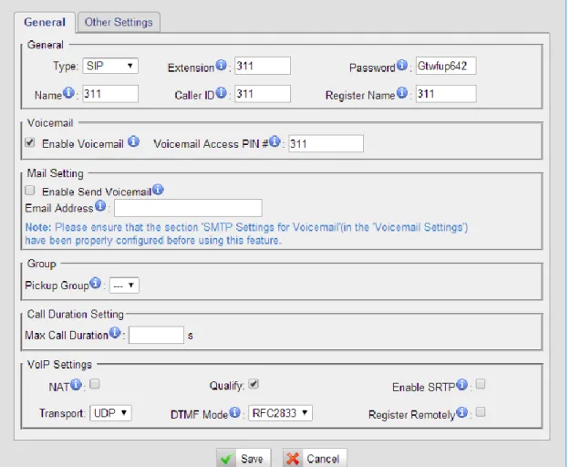Click the Cancel button
570x467 pixels.
[315, 458]
